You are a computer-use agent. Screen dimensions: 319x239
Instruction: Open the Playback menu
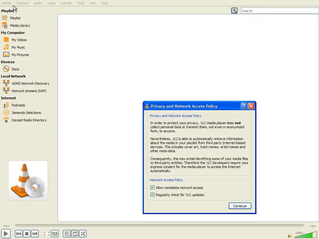point(22,3)
